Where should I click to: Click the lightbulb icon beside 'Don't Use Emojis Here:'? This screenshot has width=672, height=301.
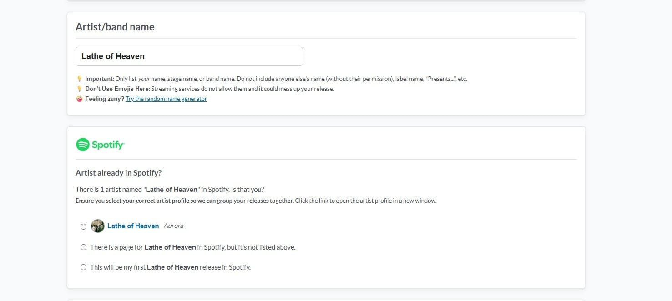coord(79,89)
